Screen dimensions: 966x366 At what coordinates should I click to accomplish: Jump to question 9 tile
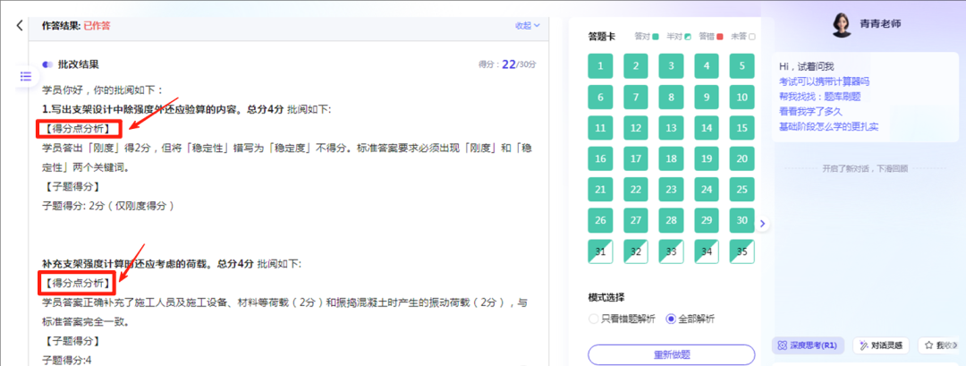(x=707, y=97)
